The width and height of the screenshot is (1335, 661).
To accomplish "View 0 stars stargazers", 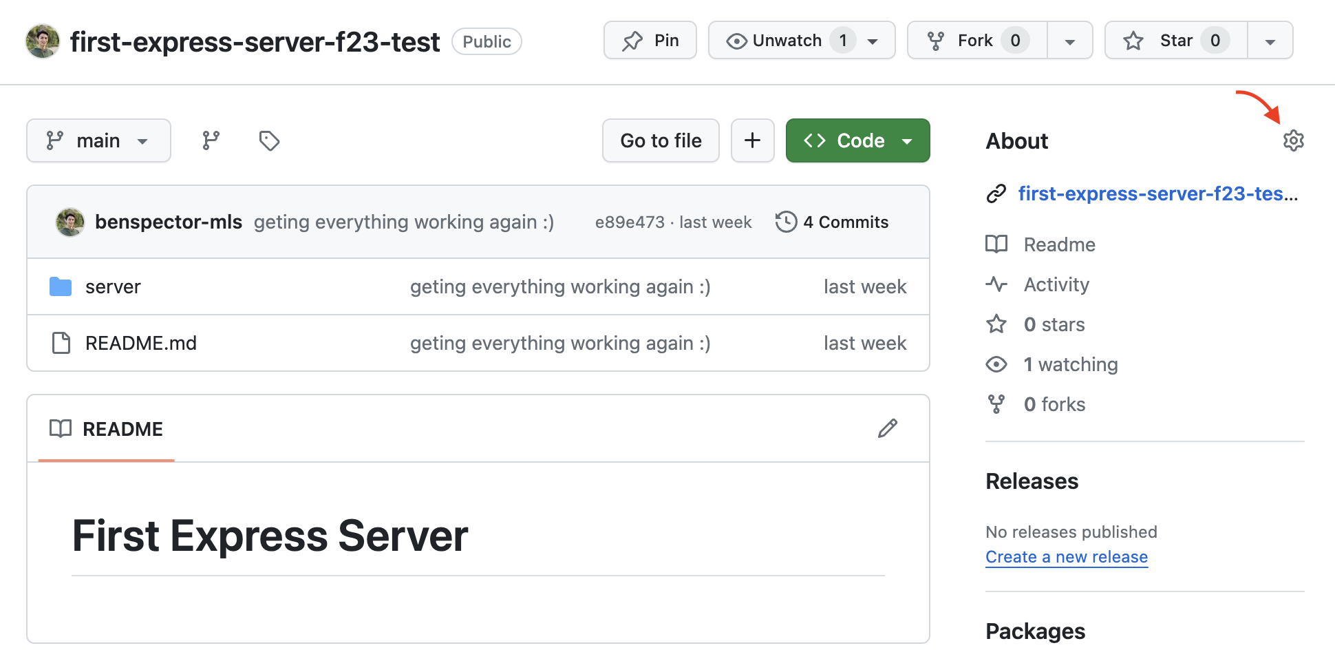I will (x=1054, y=324).
